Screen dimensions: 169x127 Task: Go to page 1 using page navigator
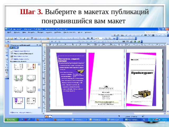46,117
